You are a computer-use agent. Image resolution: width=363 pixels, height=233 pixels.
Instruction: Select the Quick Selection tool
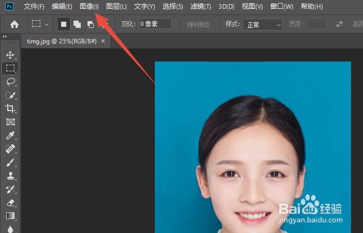click(10, 95)
